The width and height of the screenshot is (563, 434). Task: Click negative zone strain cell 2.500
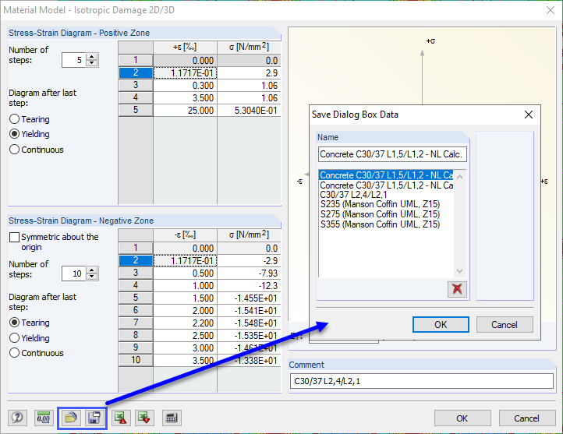point(186,335)
